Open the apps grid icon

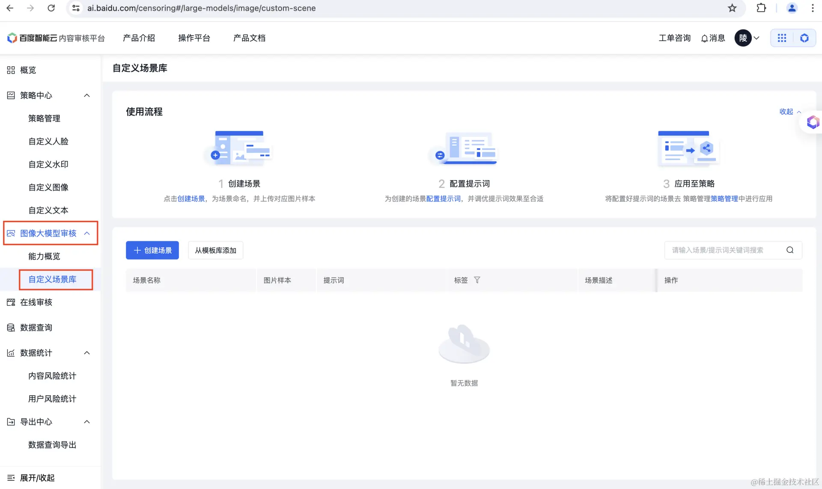tap(782, 38)
